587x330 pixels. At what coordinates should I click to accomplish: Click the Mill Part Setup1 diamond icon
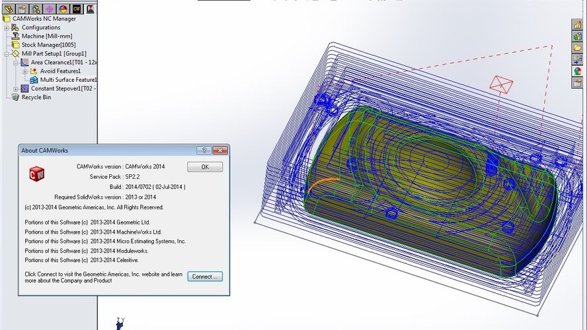15,53
